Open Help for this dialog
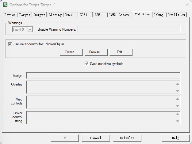The width and height of the screenshot is (192, 144). 176,138
